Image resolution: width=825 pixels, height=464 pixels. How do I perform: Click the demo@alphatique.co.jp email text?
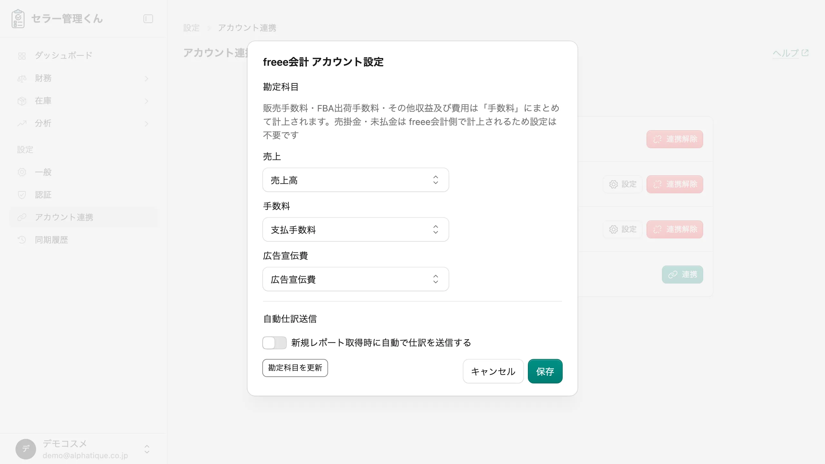click(x=85, y=455)
